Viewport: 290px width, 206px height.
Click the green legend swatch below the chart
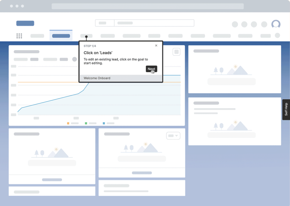pos(86,123)
